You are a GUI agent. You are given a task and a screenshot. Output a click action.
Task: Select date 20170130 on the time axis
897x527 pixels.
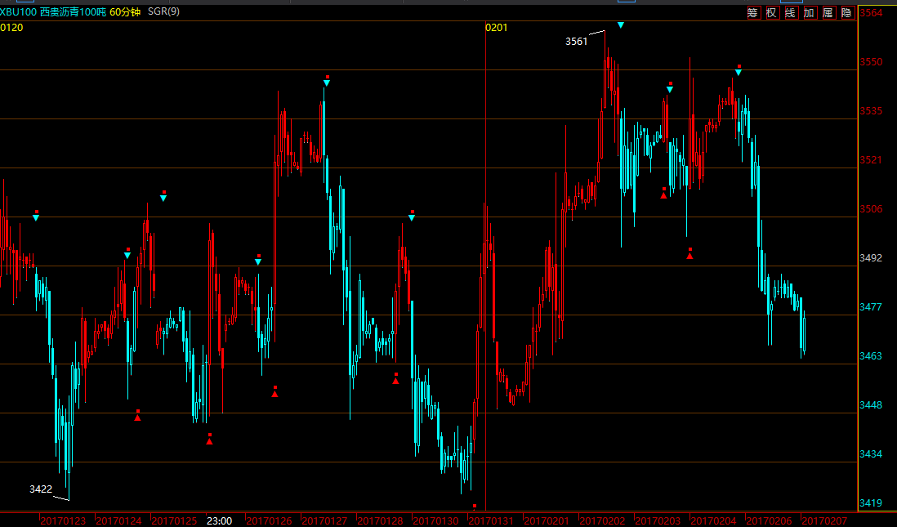[436, 520]
